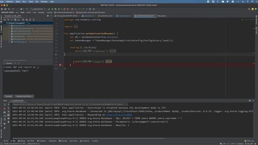Click the scroll-to-end icon in Run panel
Image resolution: width=258 pixels, height=145 pixels.
click(8, 115)
